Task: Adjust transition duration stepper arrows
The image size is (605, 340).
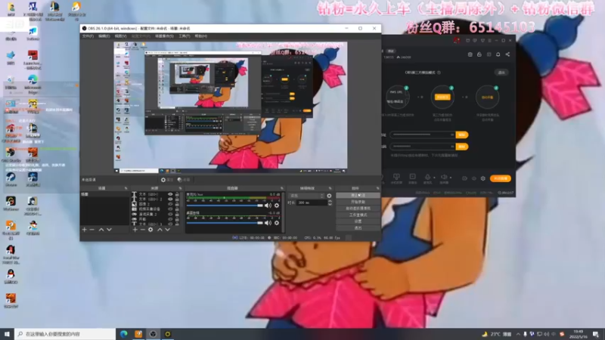Action: coord(330,202)
